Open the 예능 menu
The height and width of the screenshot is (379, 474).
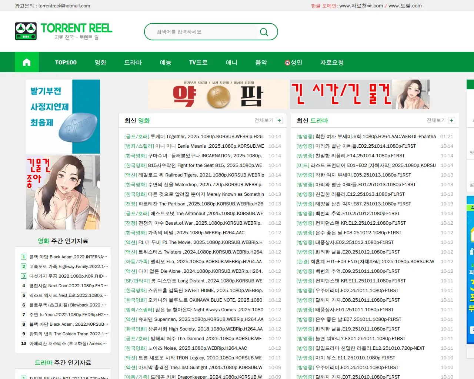pyautogui.click(x=166, y=63)
